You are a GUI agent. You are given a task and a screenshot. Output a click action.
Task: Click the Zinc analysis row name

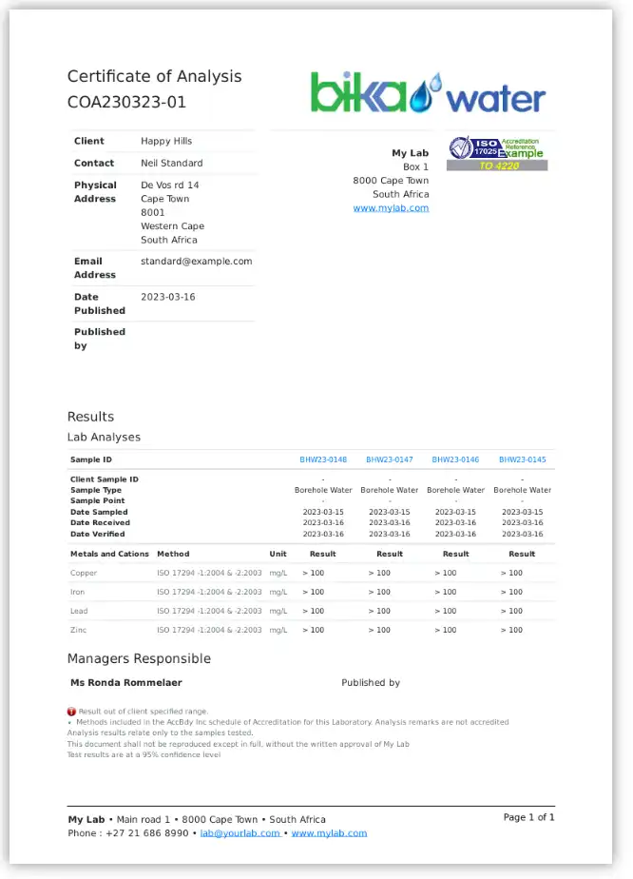[79, 630]
